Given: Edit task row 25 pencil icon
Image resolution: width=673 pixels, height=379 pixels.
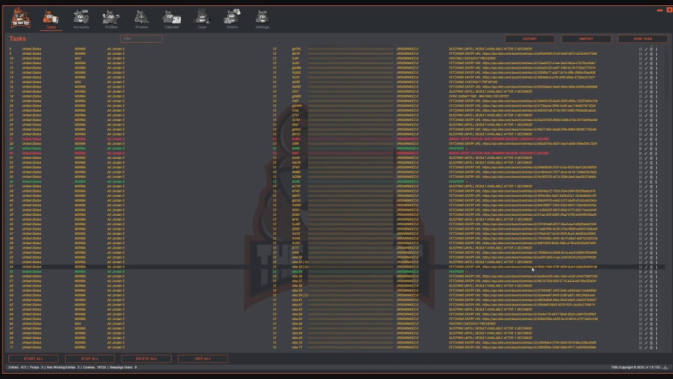Looking at the screenshot, I should pyautogui.click(x=646, y=129).
